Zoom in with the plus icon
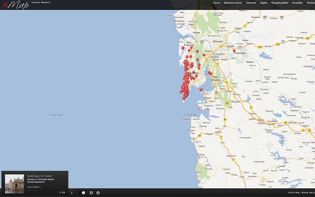 tap(98, 193)
